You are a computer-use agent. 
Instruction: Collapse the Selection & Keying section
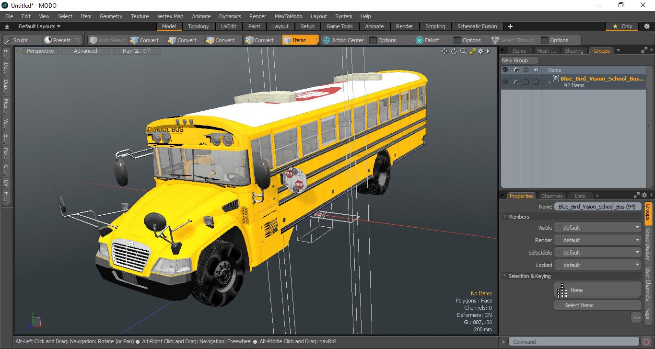point(504,276)
